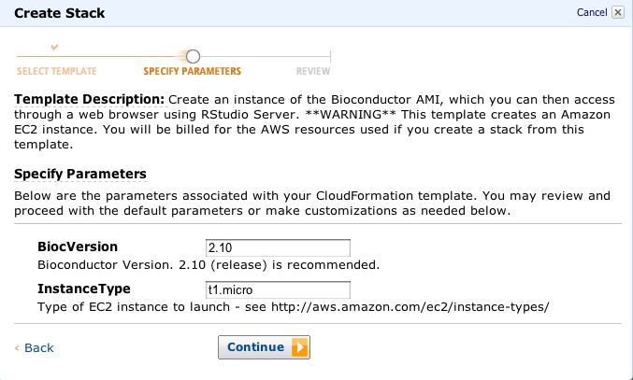Click the Create Stack dialog title

pyautogui.click(x=60, y=13)
